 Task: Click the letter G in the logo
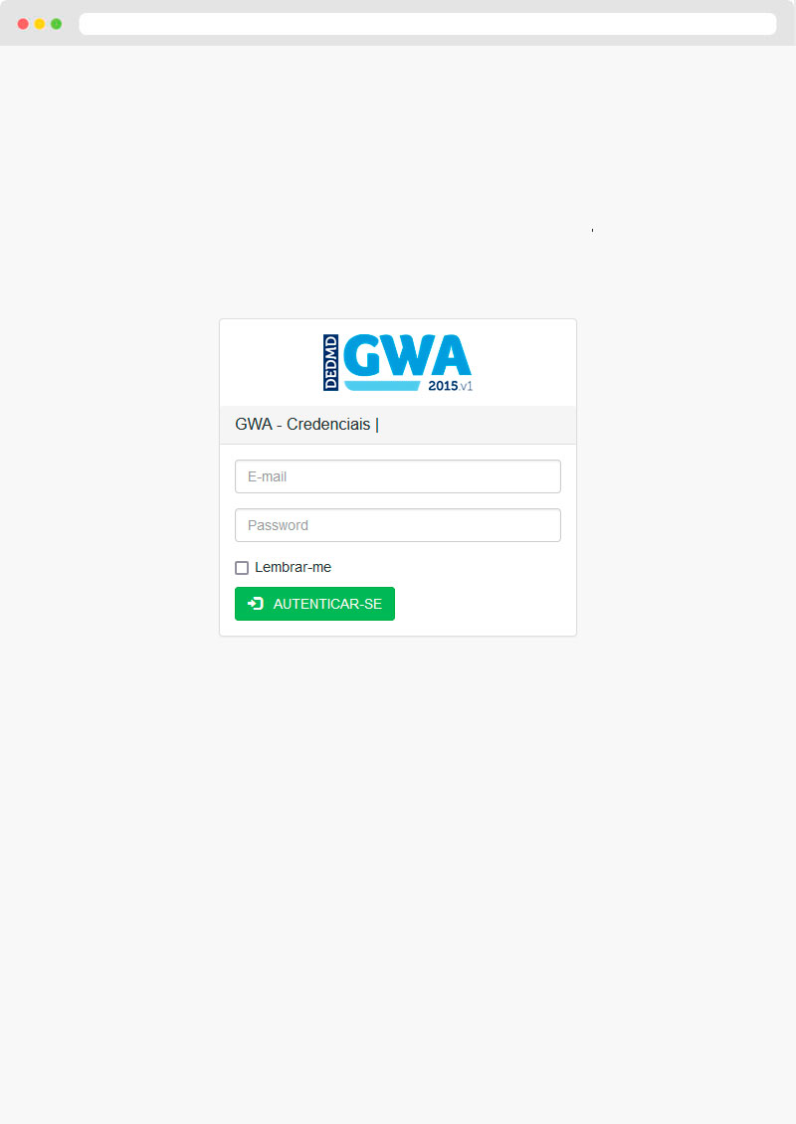[x=361, y=355]
